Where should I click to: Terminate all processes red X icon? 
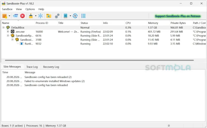tap(23, 16)
